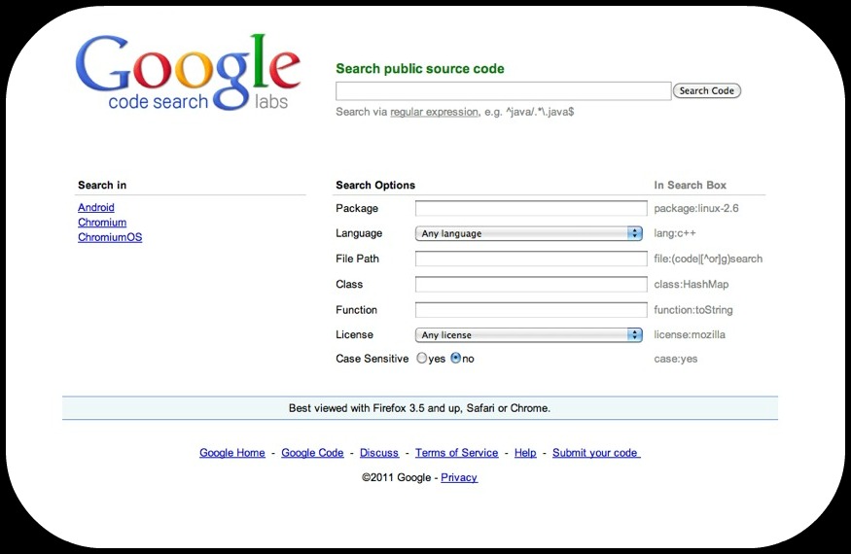Click the class:HashMap example text
Image resolution: width=851 pixels, height=554 pixels.
click(x=691, y=285)
